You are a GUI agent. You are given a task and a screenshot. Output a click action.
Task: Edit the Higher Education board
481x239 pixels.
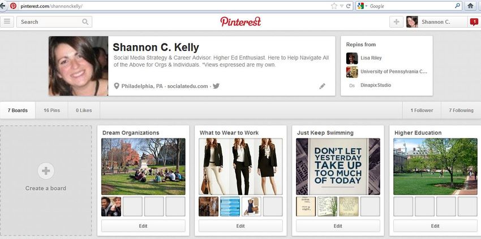435,226
